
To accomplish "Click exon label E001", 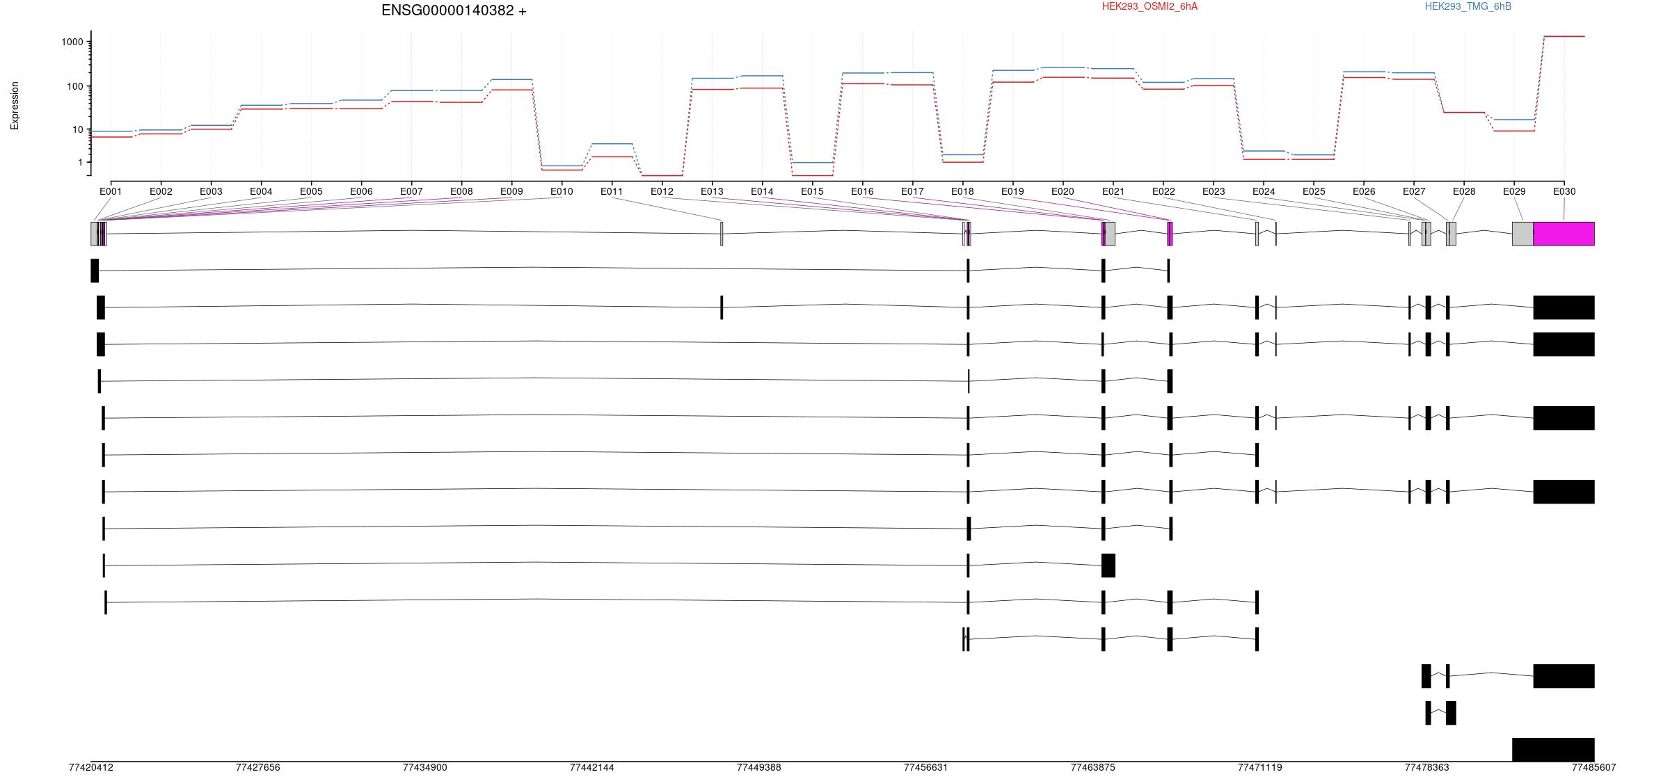I will pyautogui.click(x=111, y=191).
